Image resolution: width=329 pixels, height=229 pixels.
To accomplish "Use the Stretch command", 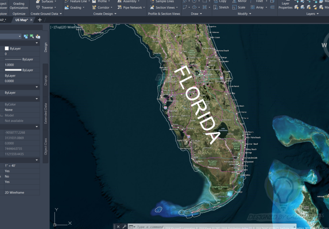I will point(221,7).
